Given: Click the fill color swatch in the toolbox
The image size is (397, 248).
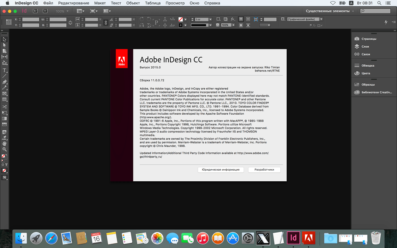Looking at the screenshot, I should [3, 156].
